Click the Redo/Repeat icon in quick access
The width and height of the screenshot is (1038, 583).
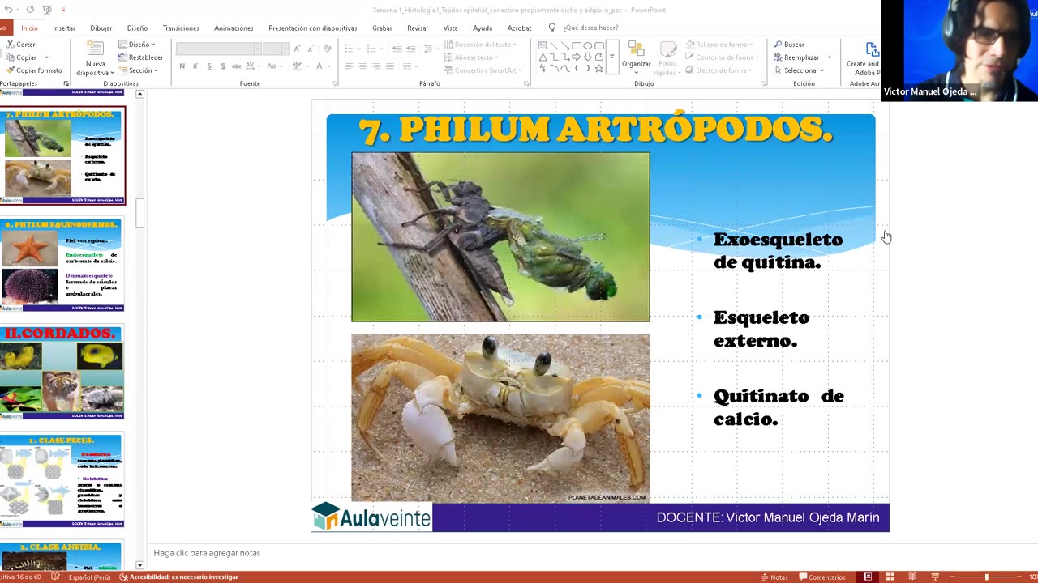coord(30,10)
